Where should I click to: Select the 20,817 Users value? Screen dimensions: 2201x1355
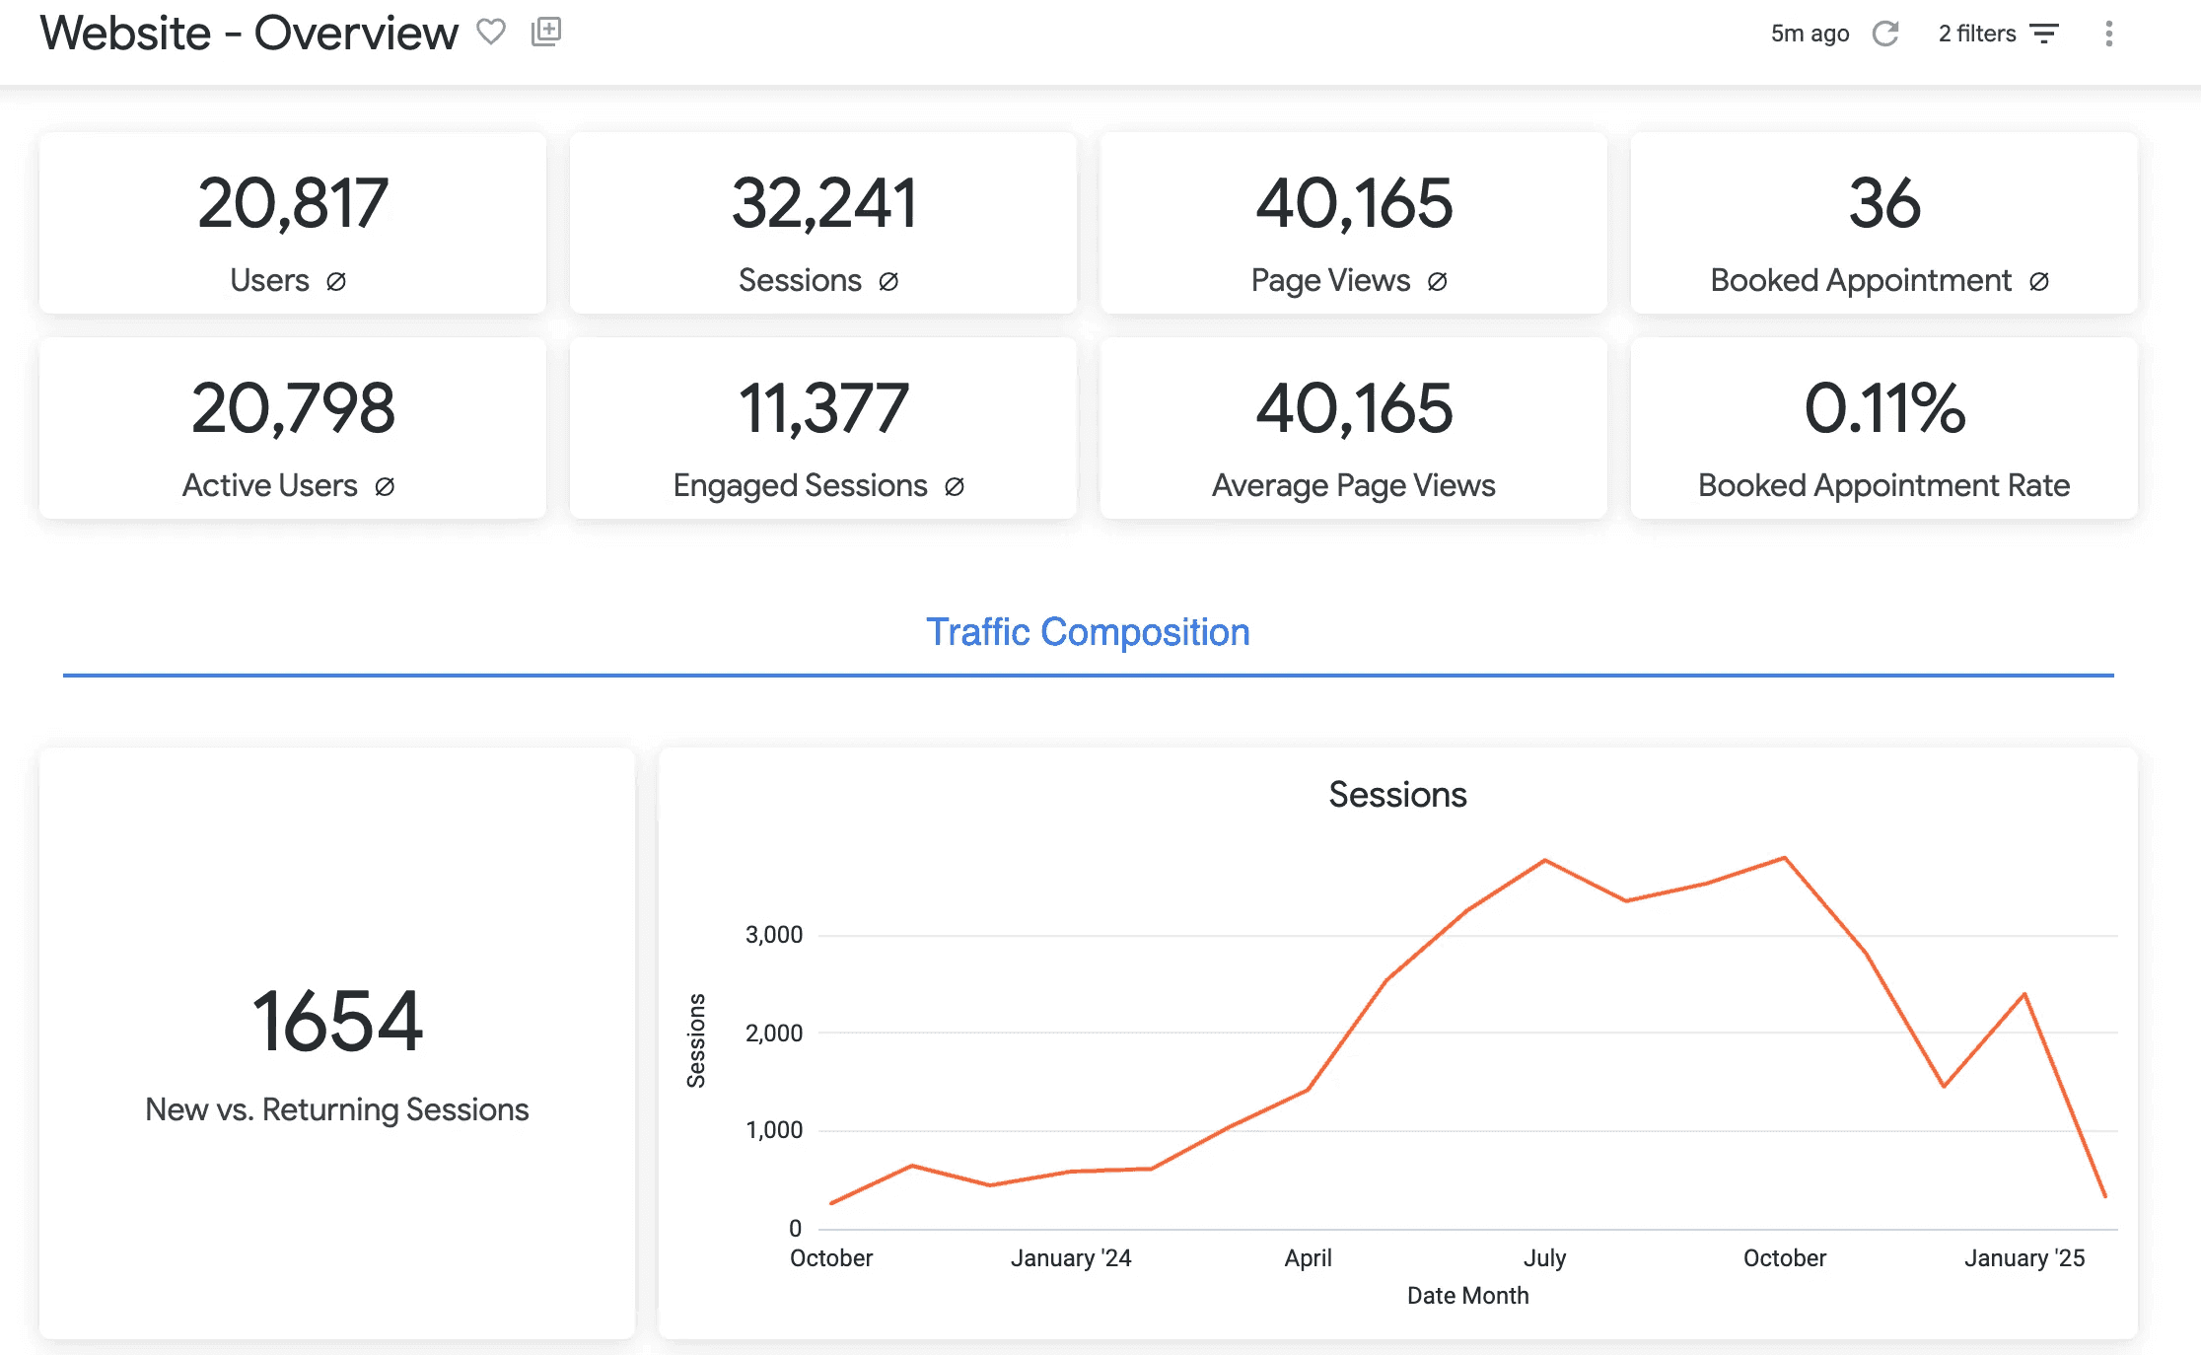click(293, 203)
